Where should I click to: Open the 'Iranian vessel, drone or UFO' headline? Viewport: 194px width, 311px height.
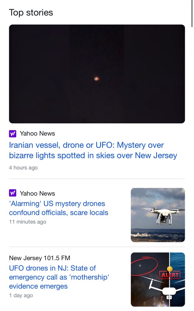point(93,150)
